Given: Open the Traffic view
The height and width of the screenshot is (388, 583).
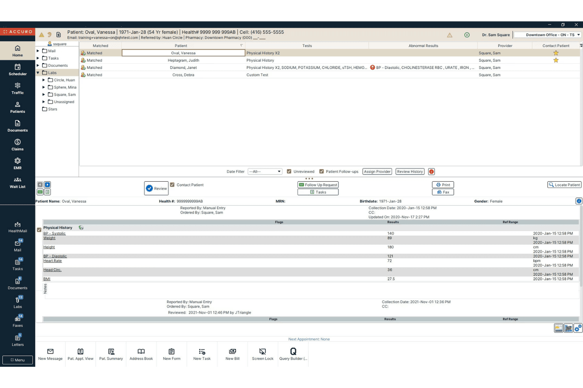Looking at the screenshot, I should (17, 88).
